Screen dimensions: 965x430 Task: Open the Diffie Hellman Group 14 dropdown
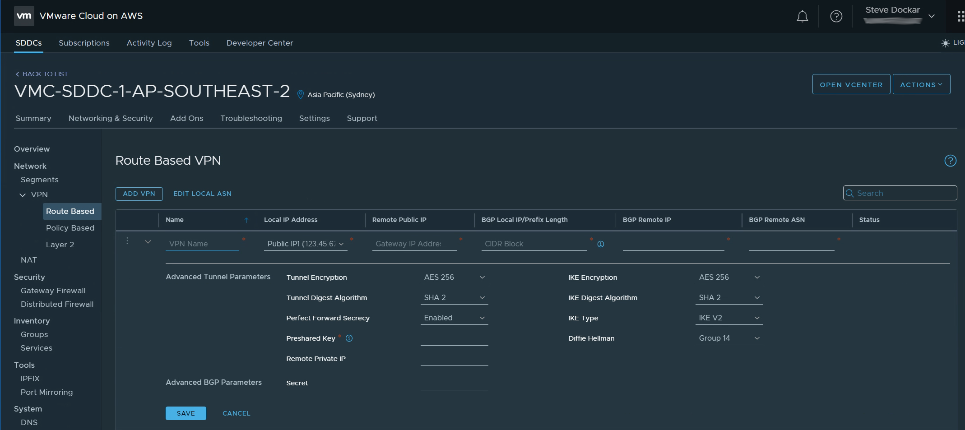click(x=729, y=338)
